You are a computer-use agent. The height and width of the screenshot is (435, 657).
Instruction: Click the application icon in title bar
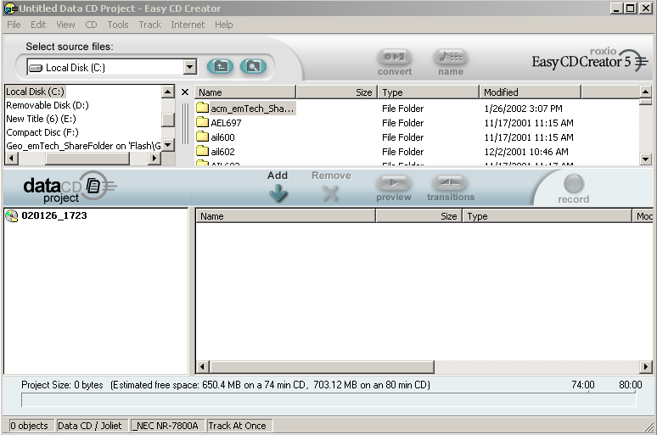pyautogui.click(x=10, y=8)
